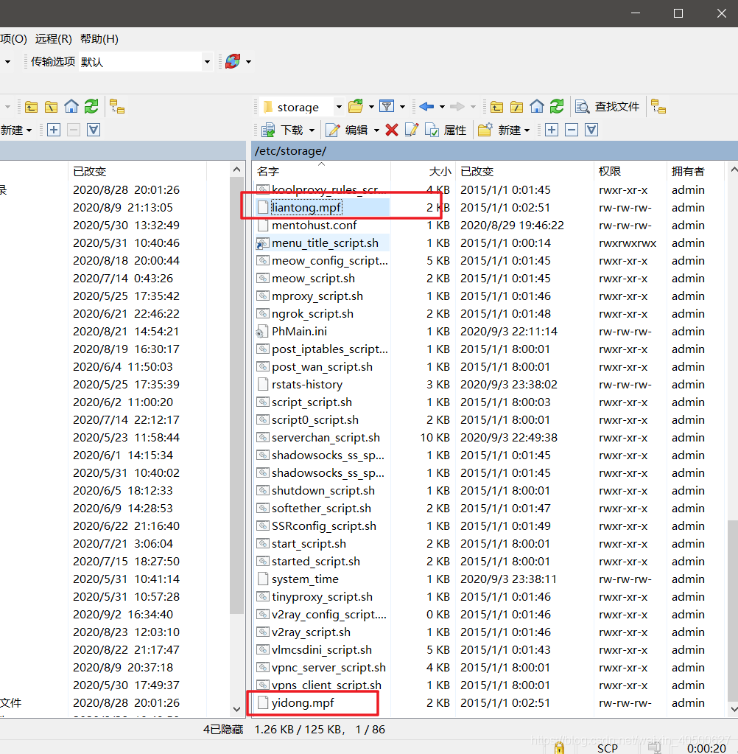Image resolution: width=738 pixels, height=754 pixels.
Task: Select the file ngrok_script.sh
Action: [x=313, y=313]
